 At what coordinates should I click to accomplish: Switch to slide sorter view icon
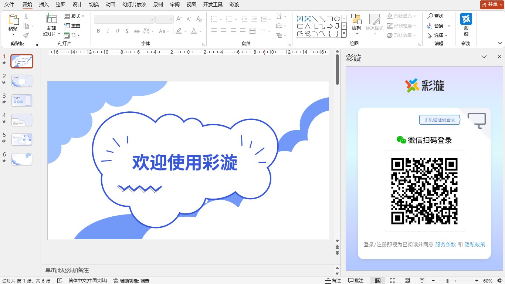coord(393,281)
